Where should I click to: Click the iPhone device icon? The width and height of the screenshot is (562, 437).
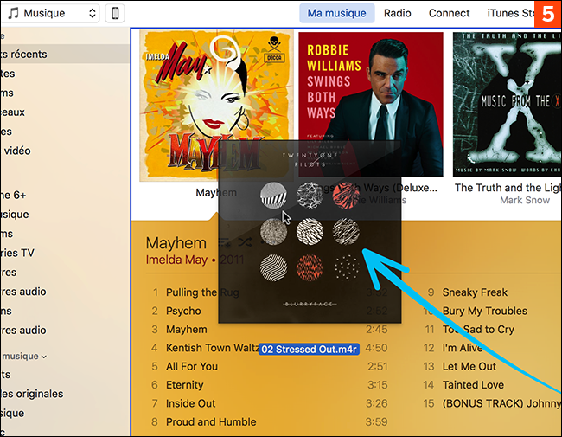[x=114, y=13]
